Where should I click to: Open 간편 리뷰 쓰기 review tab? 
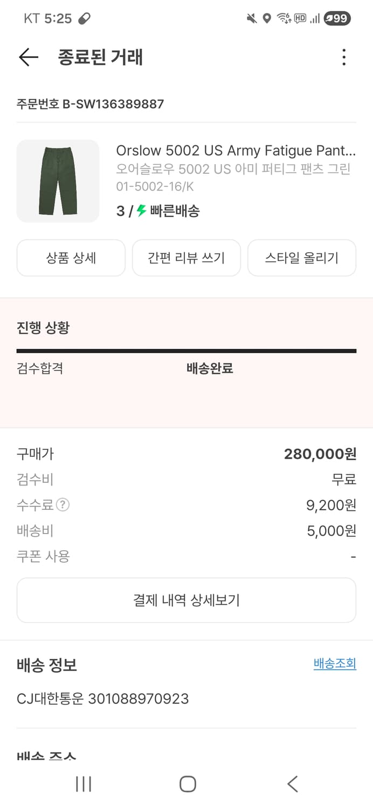pos(186,258)
